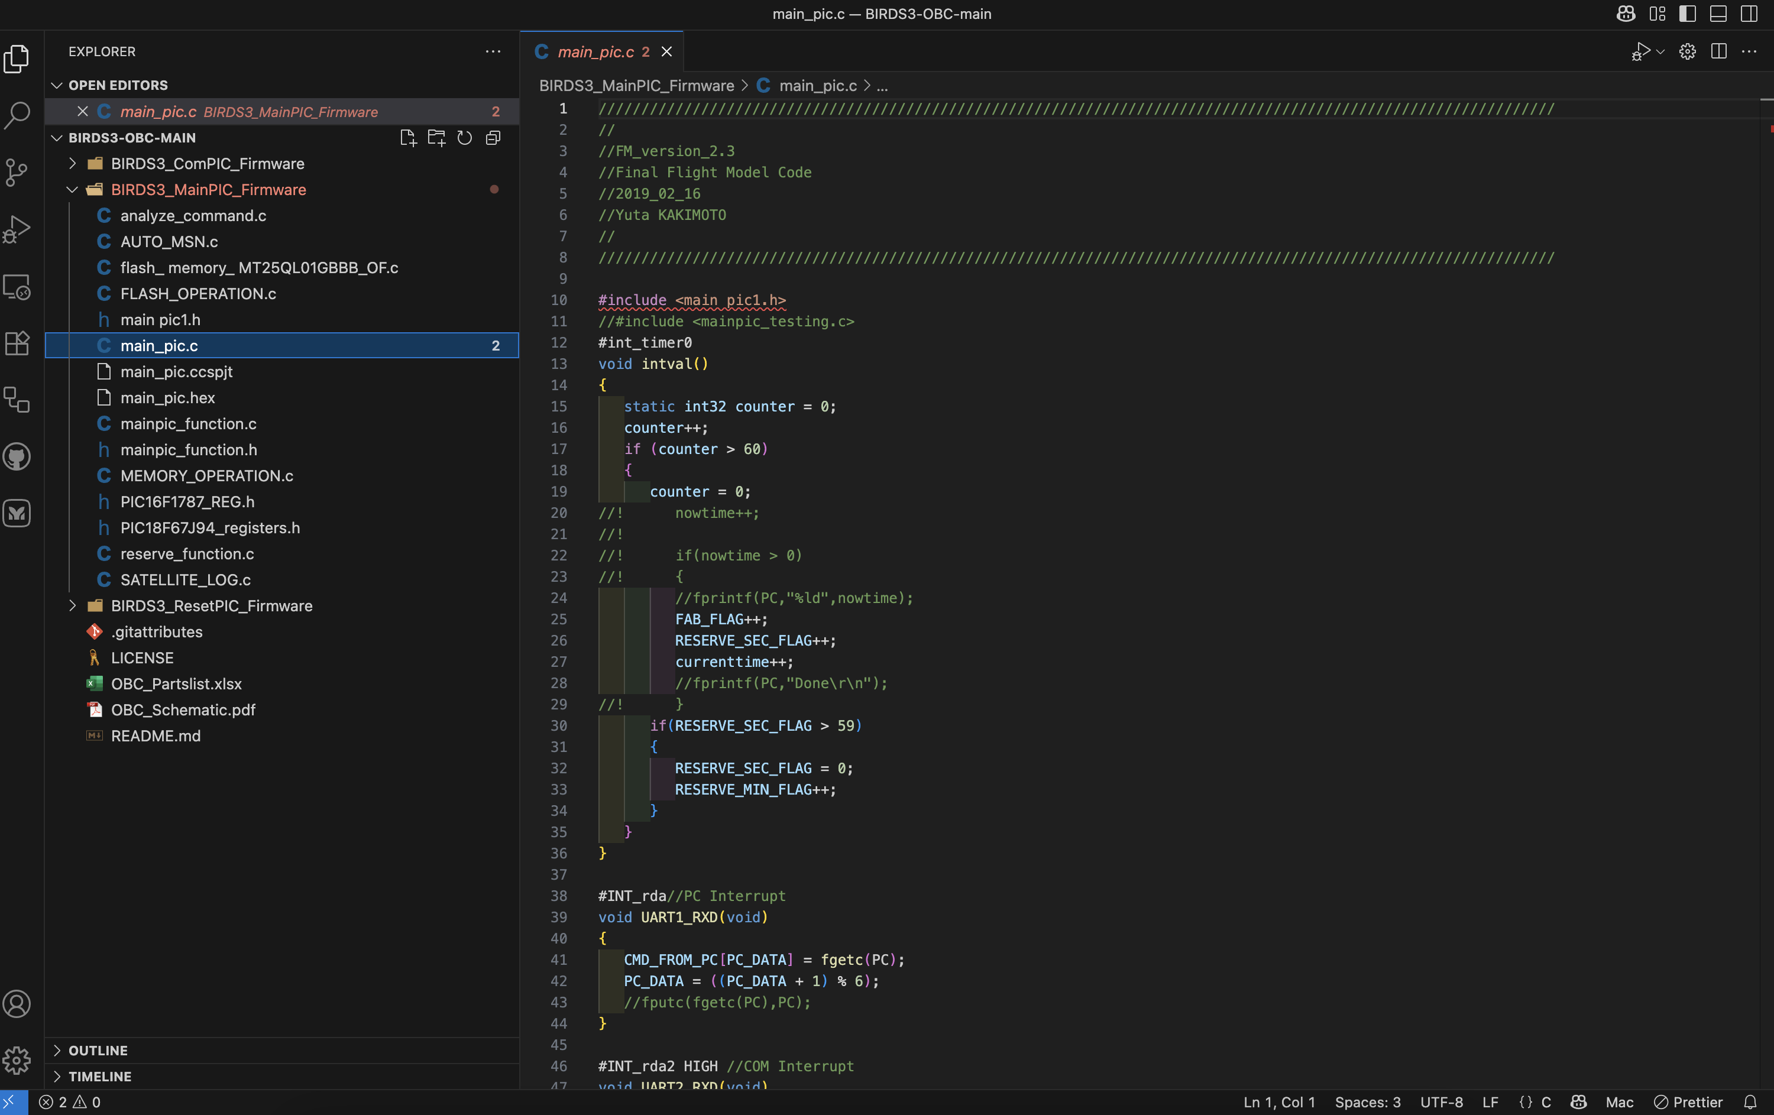Refresh the explorer file tree
This screenshot has height=1115, width=1774.
pyautogui.click(x=465, y=138)
